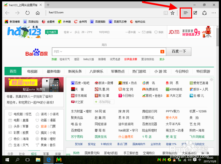This screenshot has height=164, width=221.
Task: Open the 新浪·微博 link
Action: pos(104,83)
